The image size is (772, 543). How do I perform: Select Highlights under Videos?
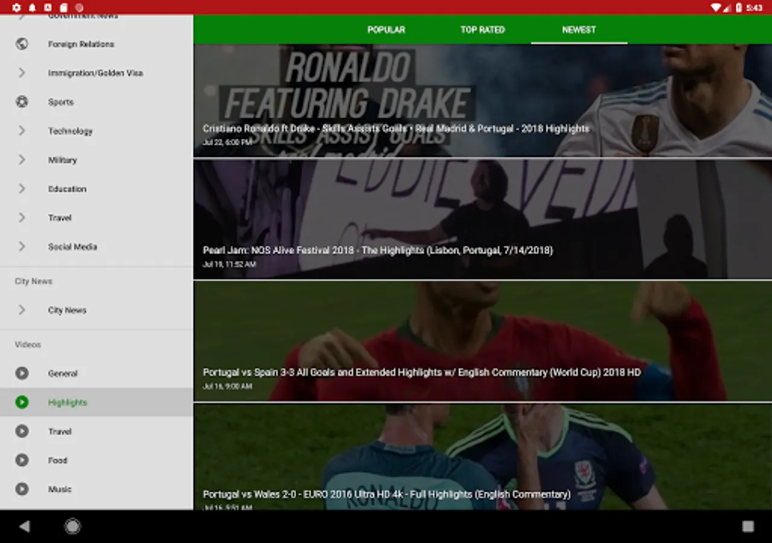tap(96, 402)
